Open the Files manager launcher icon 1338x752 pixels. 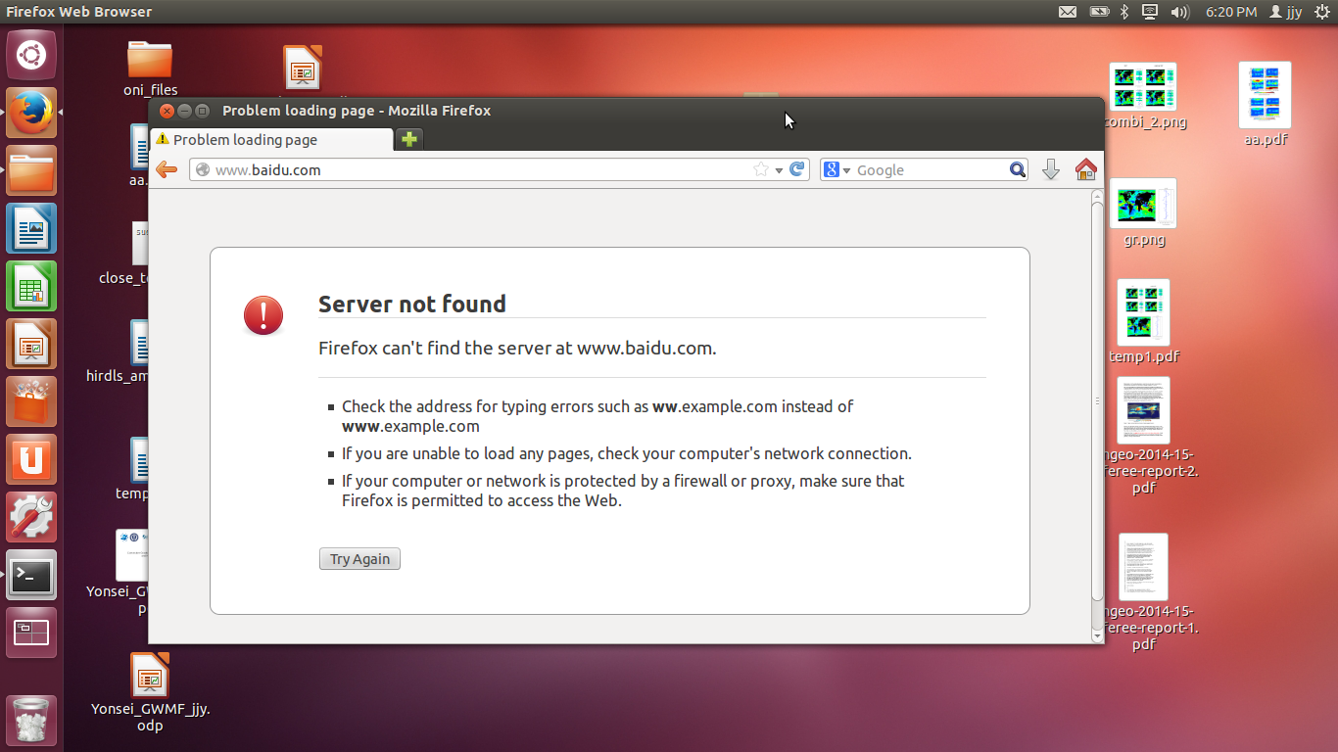pyautogui.click(x=31, y=170)
